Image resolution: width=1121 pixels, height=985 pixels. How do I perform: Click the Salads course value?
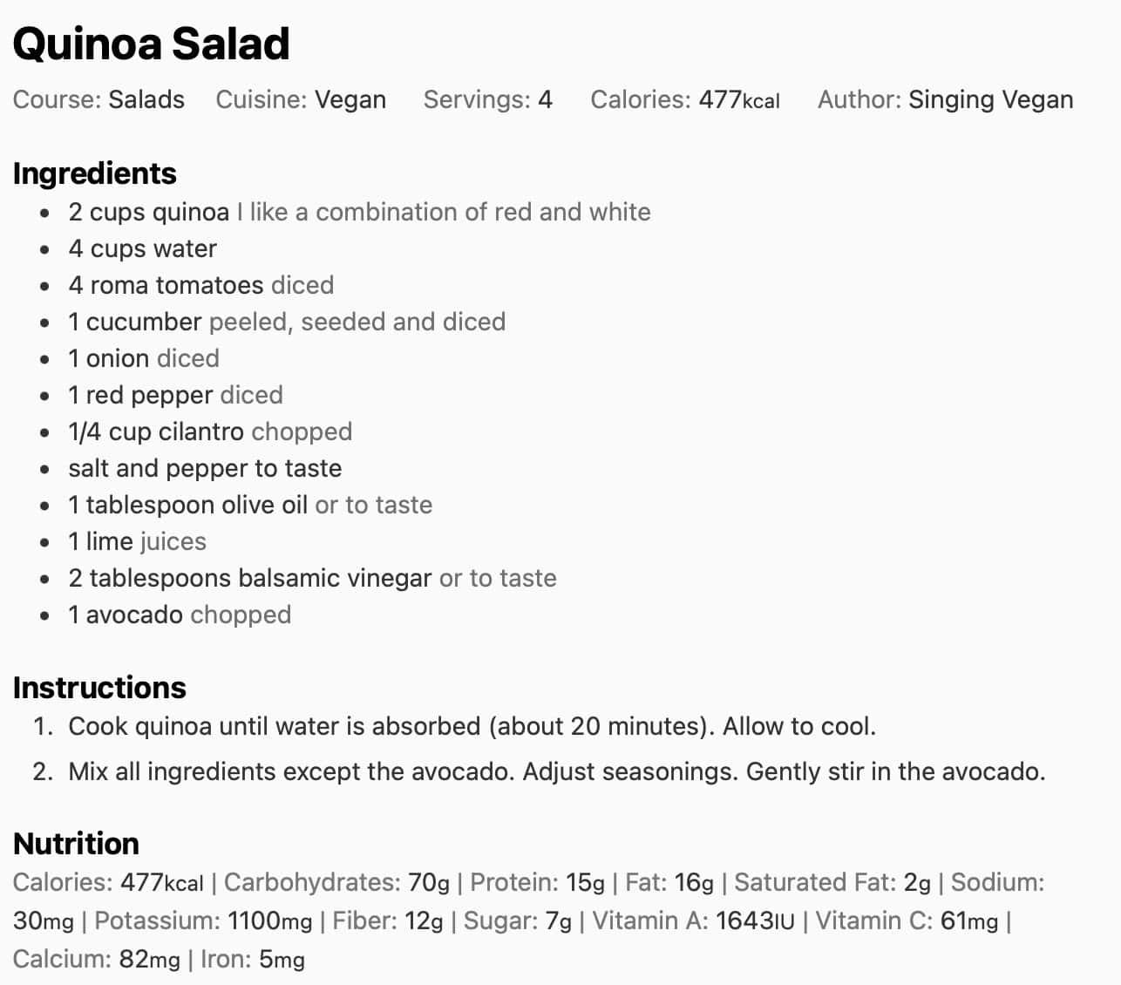(x=146, y=99)
